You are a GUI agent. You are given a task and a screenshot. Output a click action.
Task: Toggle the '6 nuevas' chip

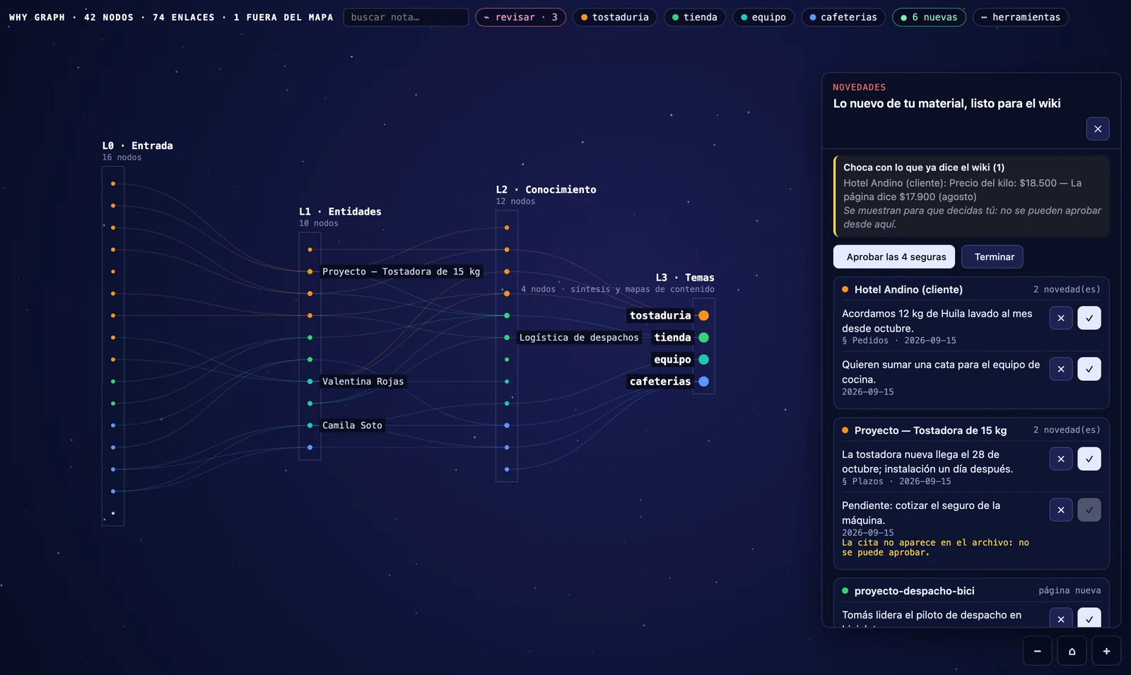point(929,17)
